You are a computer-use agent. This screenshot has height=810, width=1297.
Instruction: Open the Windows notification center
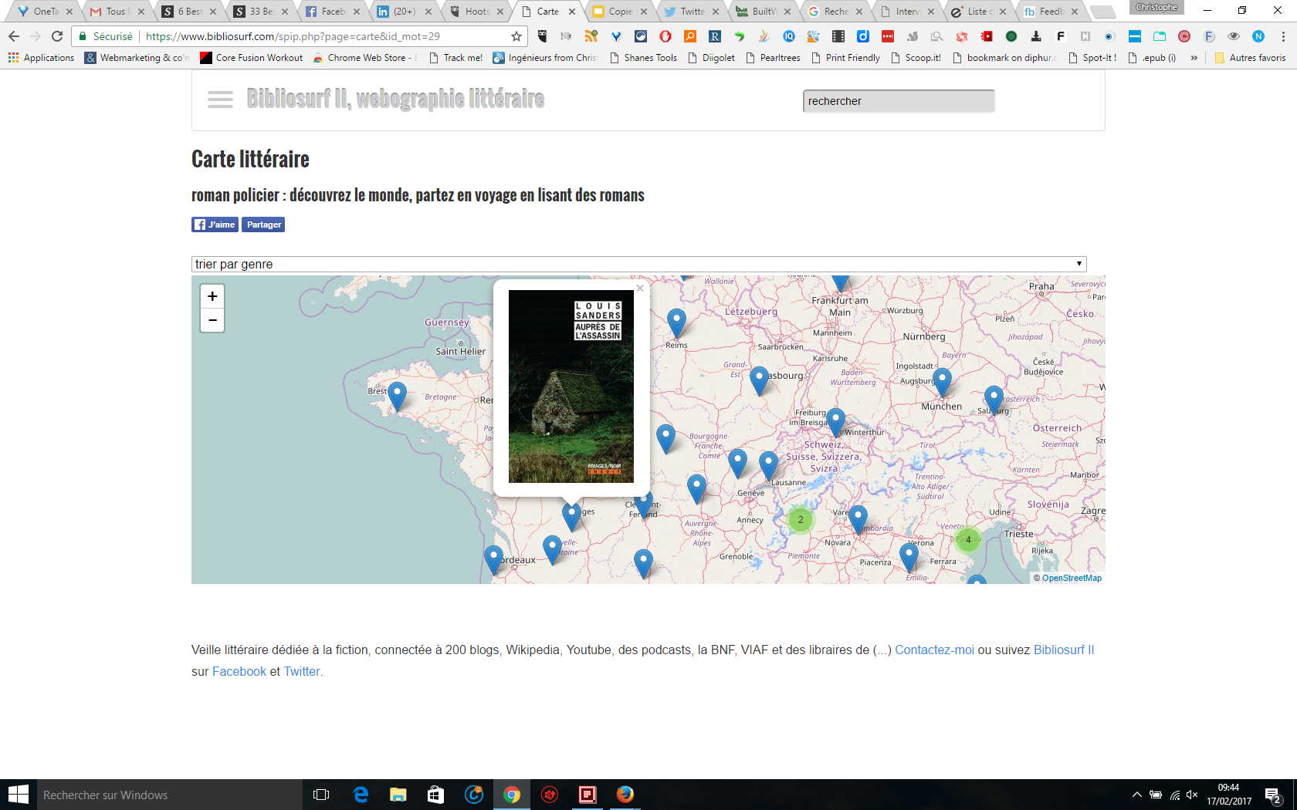[x=1273, y=795]
